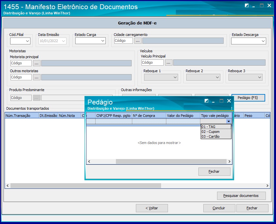
Task: Select 03 - Cartão option
Action: [216, 136]
